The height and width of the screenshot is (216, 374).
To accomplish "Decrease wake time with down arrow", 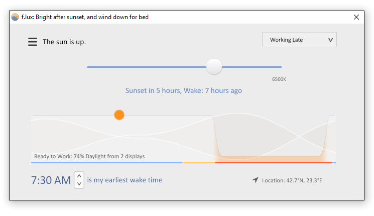I will tap(79, 184).
